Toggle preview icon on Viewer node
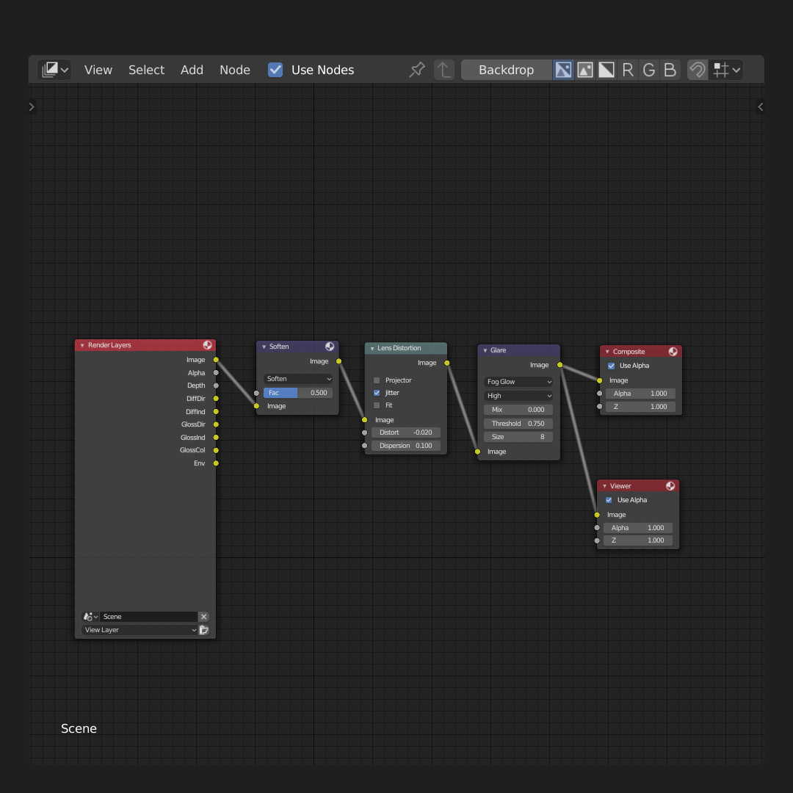Screen dimensions: 793x793 click(x=670, y=486)
